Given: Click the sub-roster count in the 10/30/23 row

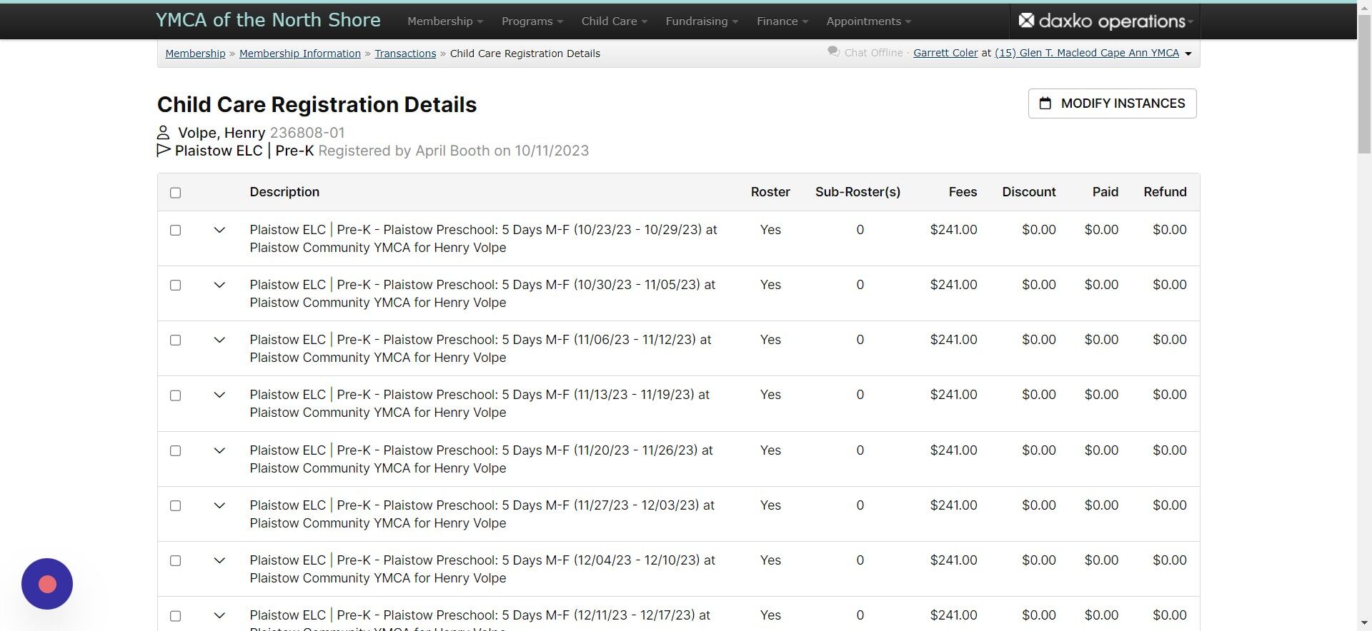Looking at the screenshot, I should point(860,285).
